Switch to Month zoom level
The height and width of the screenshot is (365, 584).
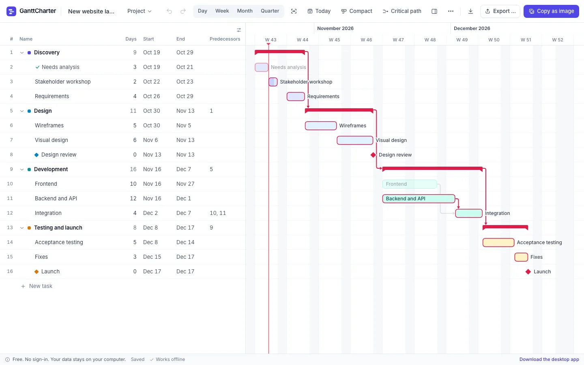click(245, 11)
